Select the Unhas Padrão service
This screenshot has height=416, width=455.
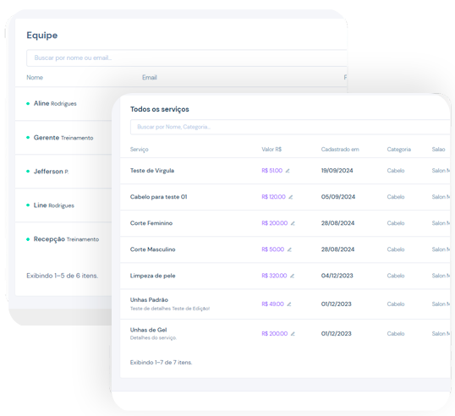[x=149, y=300]
